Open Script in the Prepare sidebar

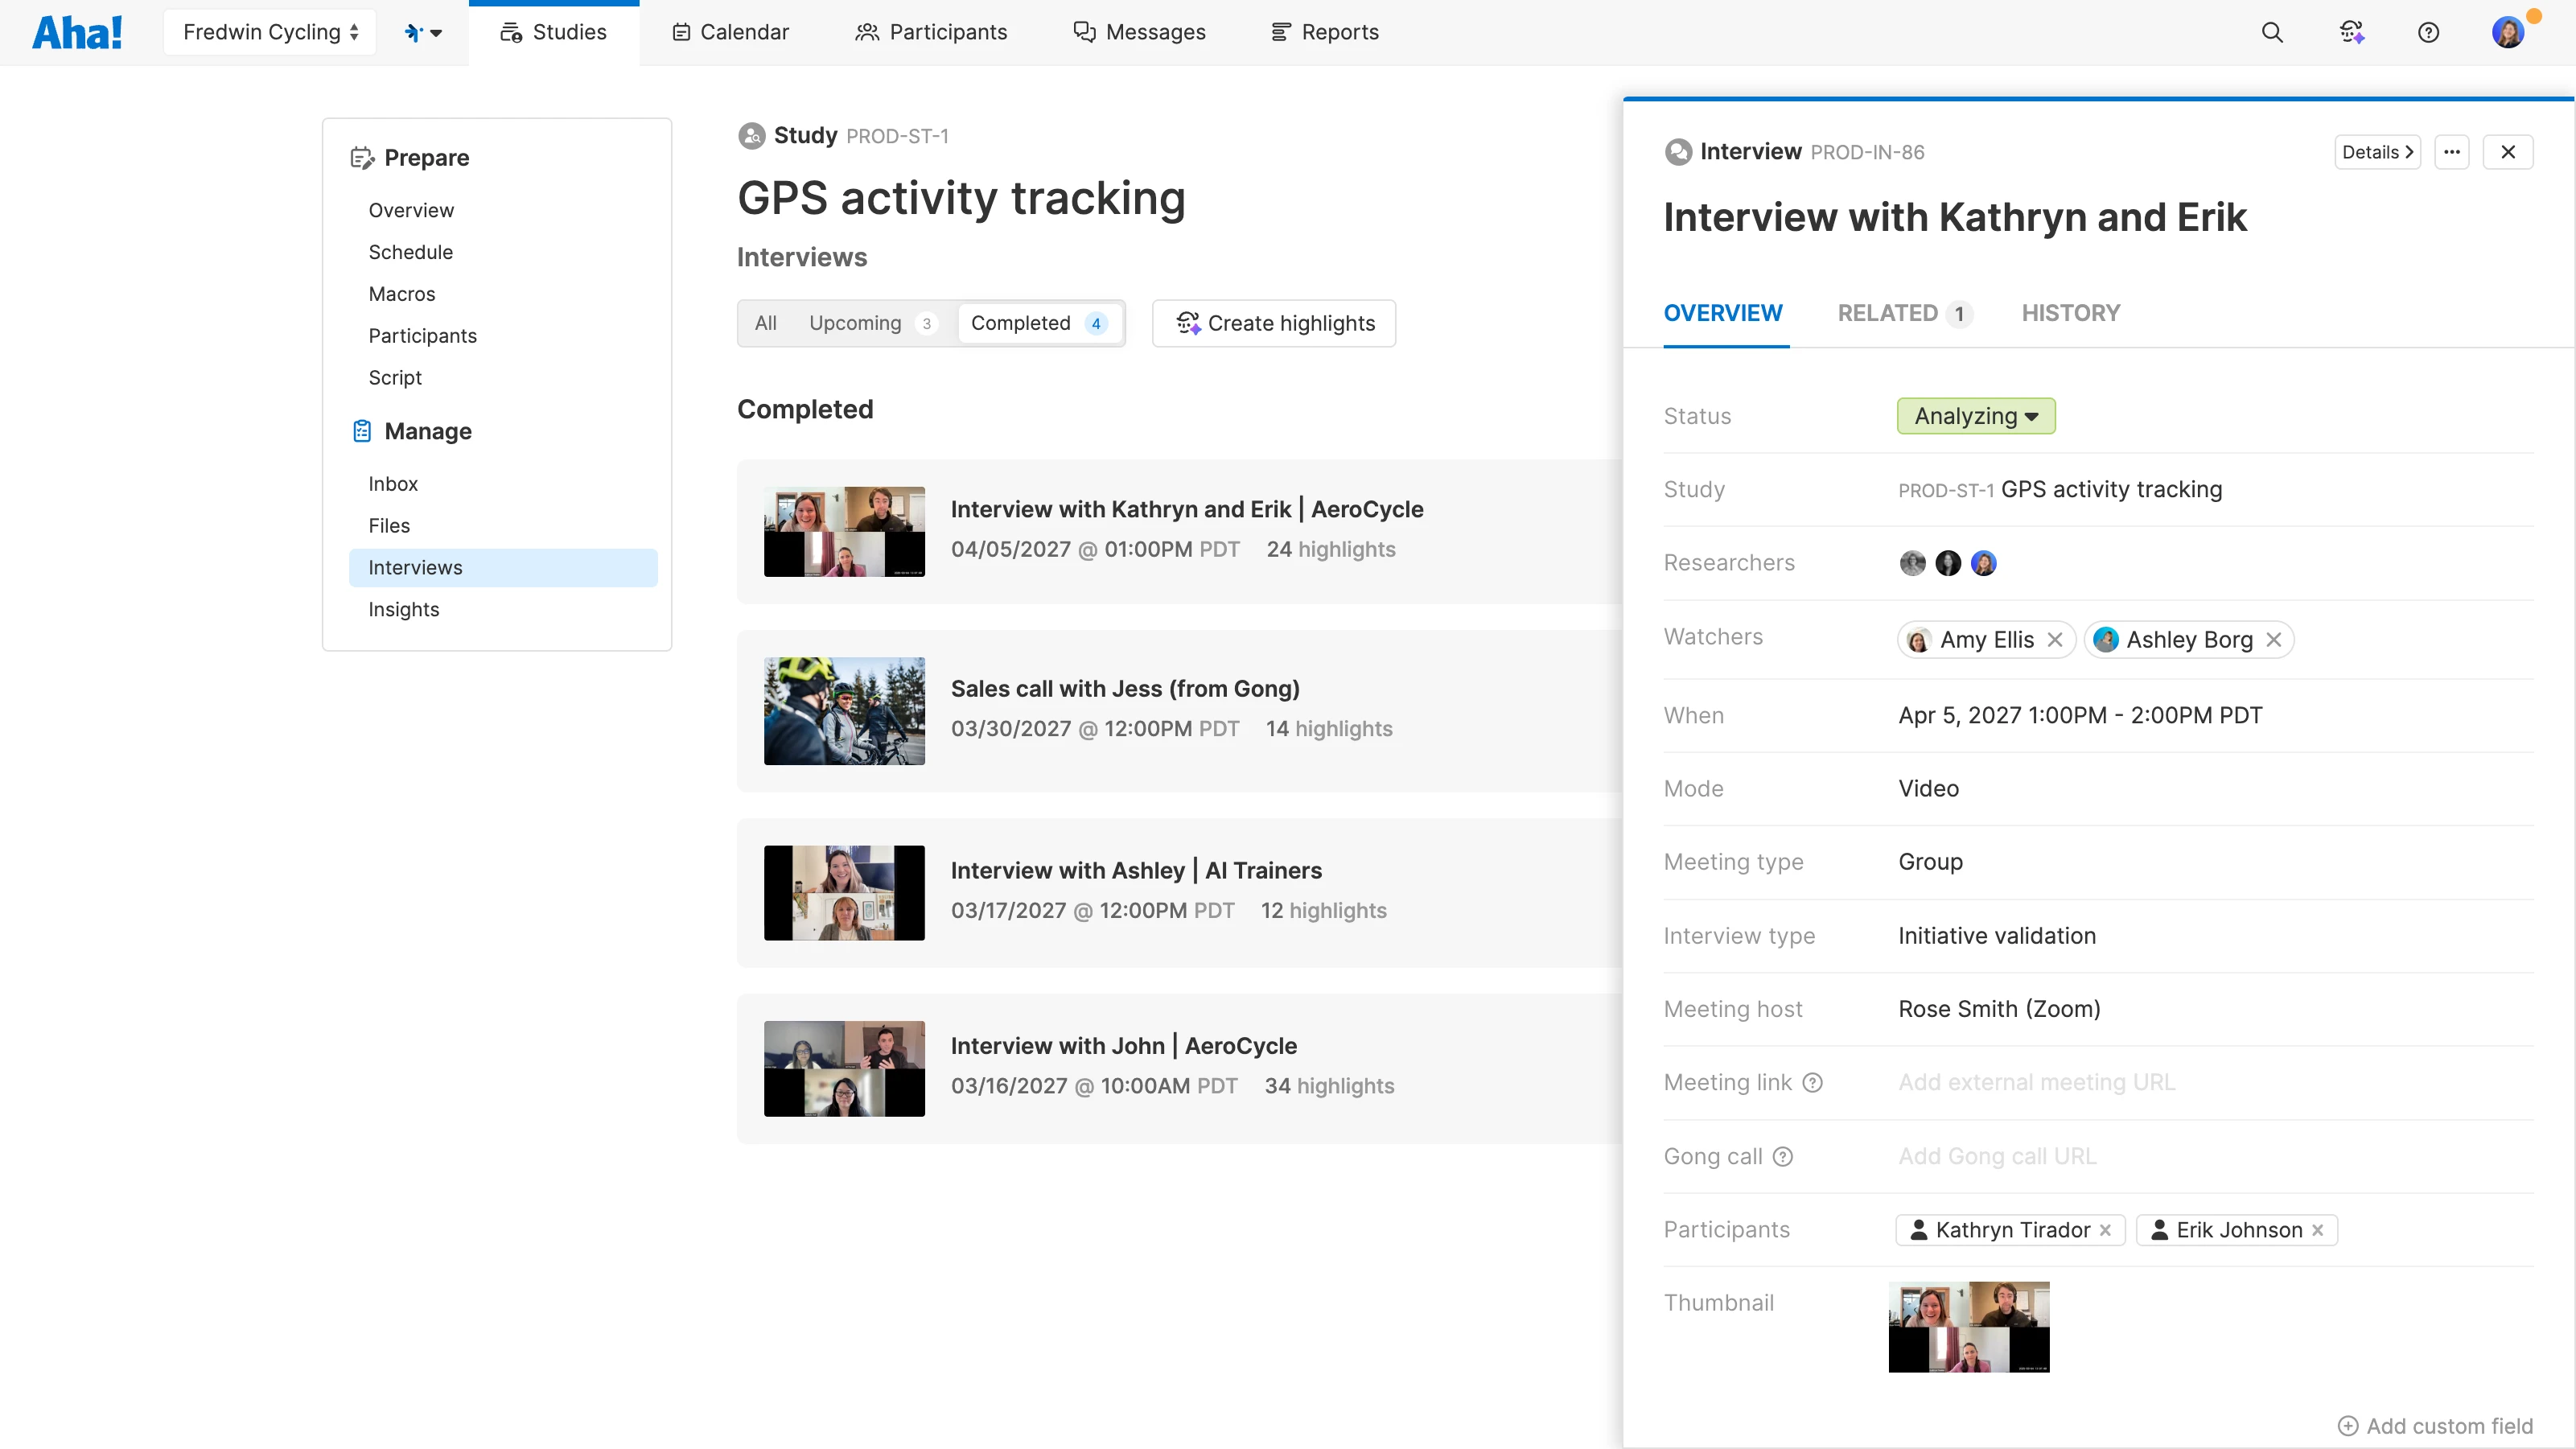(395, 378)
